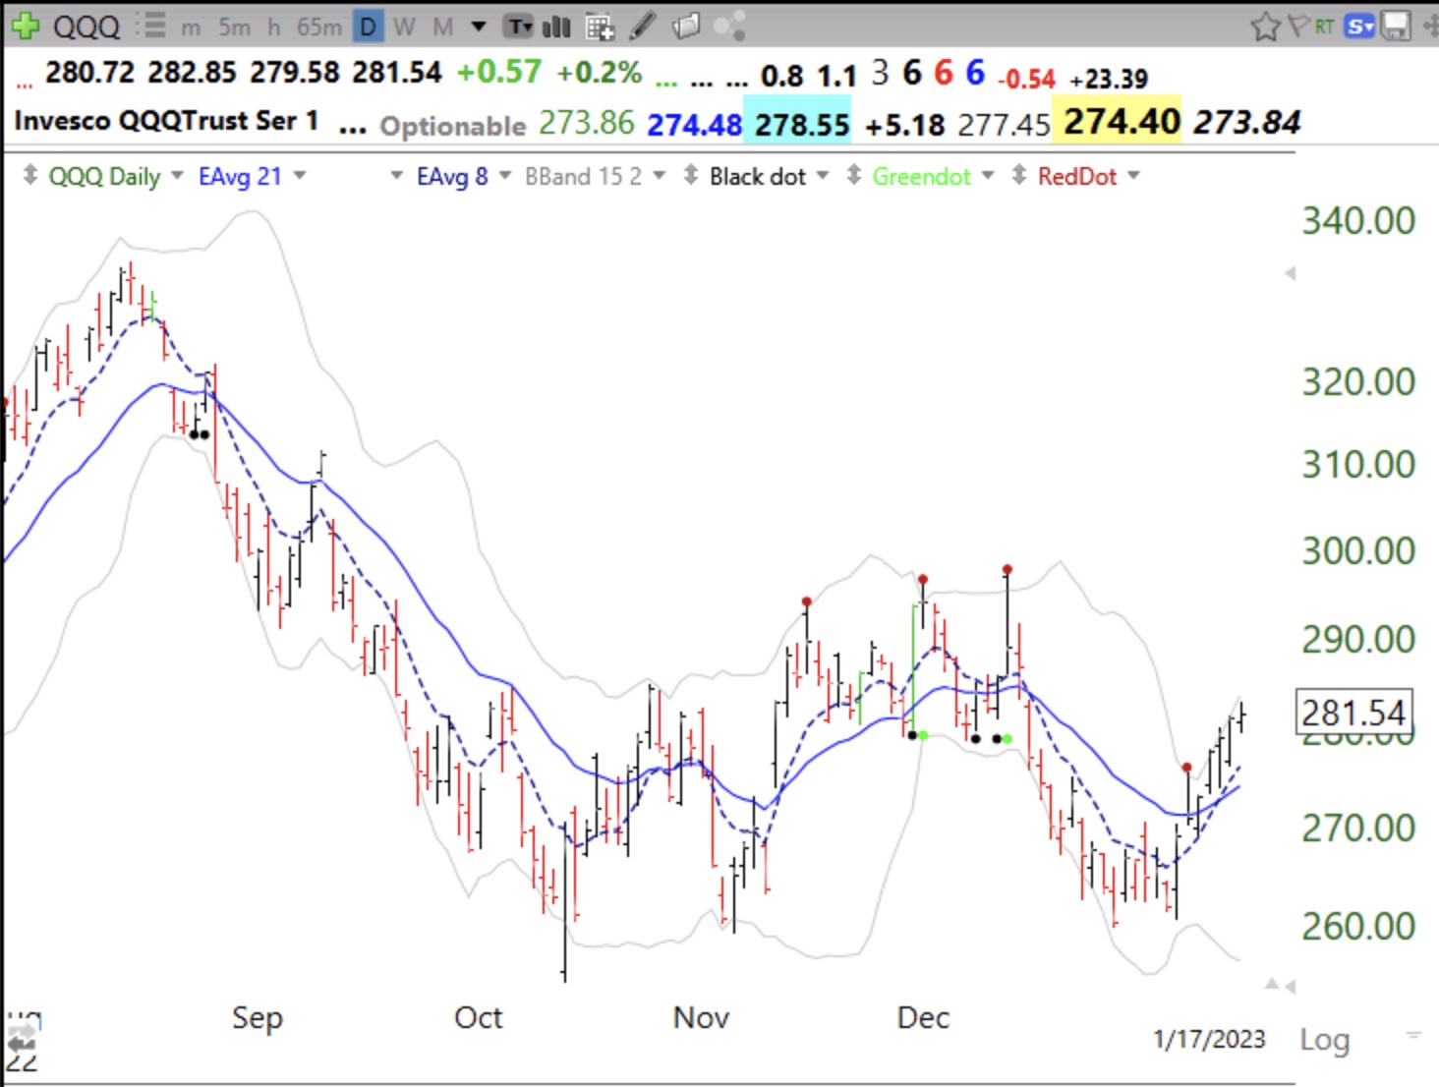Click the yellow-highlighted 274.40 value
This screenshot has height=1087, width=1439.
coord(1122,122)
